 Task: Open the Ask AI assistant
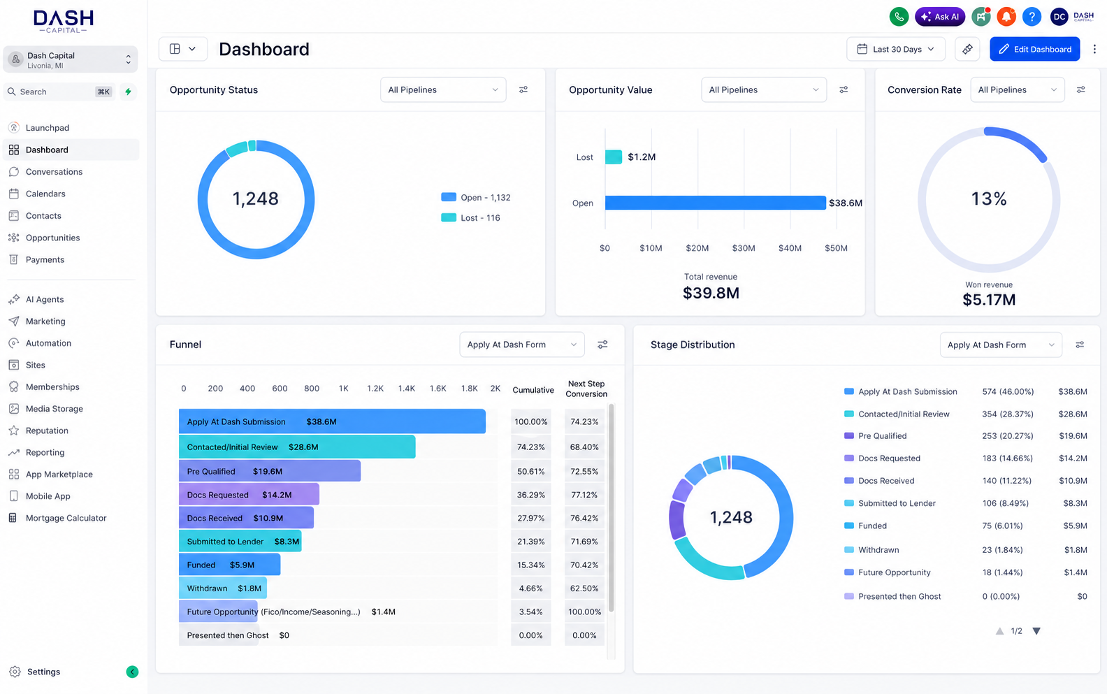click(x=940, y=17)
